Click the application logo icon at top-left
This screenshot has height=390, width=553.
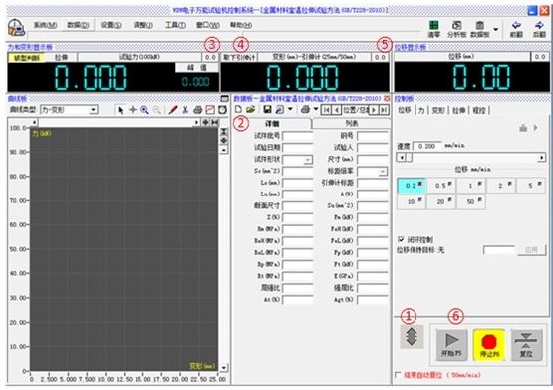tap(16, 28)
